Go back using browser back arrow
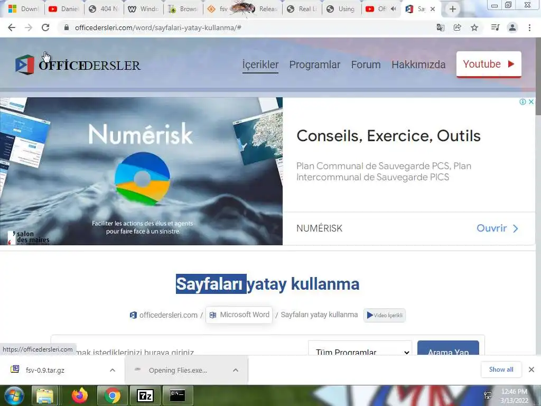Viewport: 541px width, 406px height. pyautogui.click(x=12, y=27)
